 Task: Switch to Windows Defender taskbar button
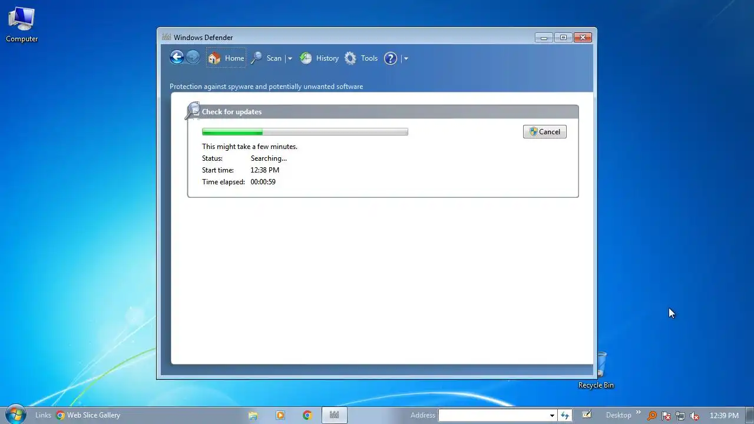(x=334, y=415)
